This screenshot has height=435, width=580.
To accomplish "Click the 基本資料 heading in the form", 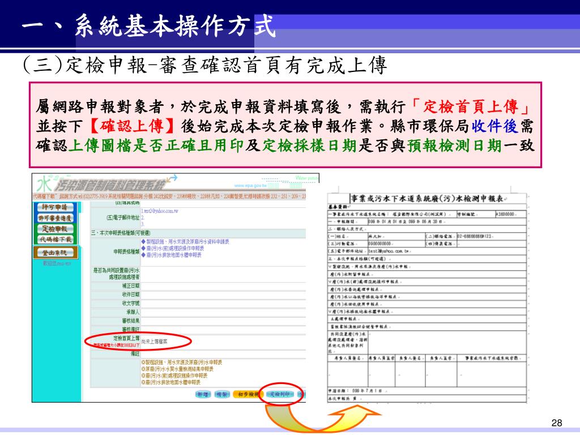I will point(339,206).
